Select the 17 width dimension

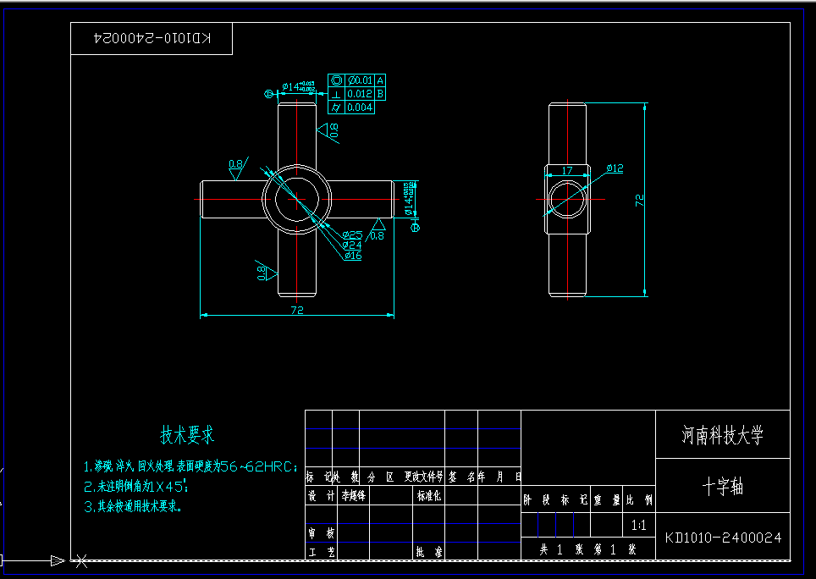567,170
